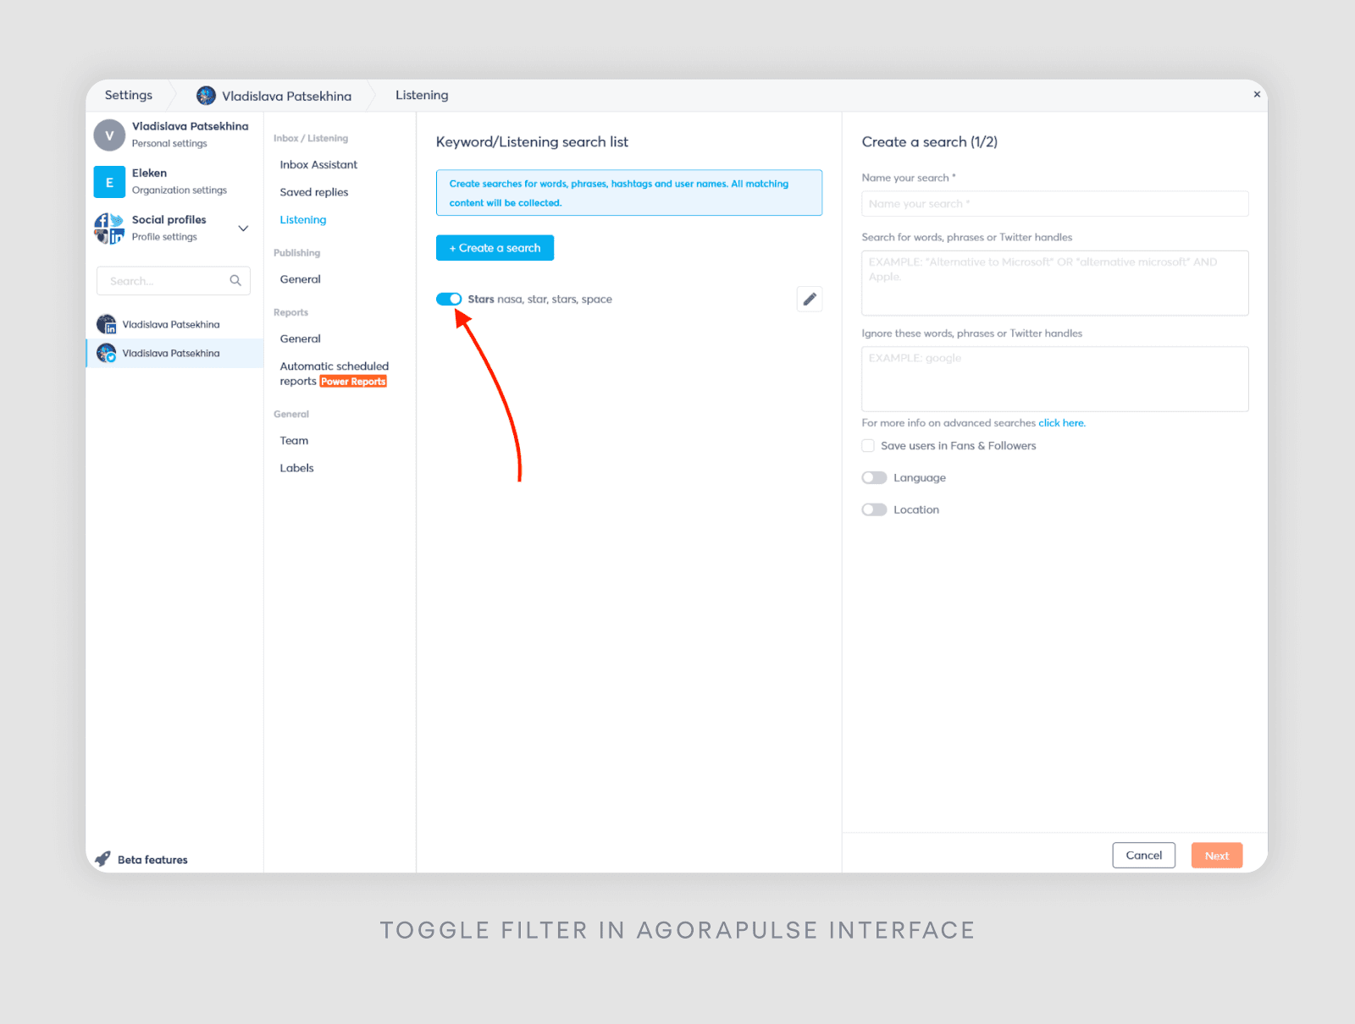Screen dimensions: 1355x1024
Task: Click the Social profiles networks icon
Action: [x=109, y=228]
